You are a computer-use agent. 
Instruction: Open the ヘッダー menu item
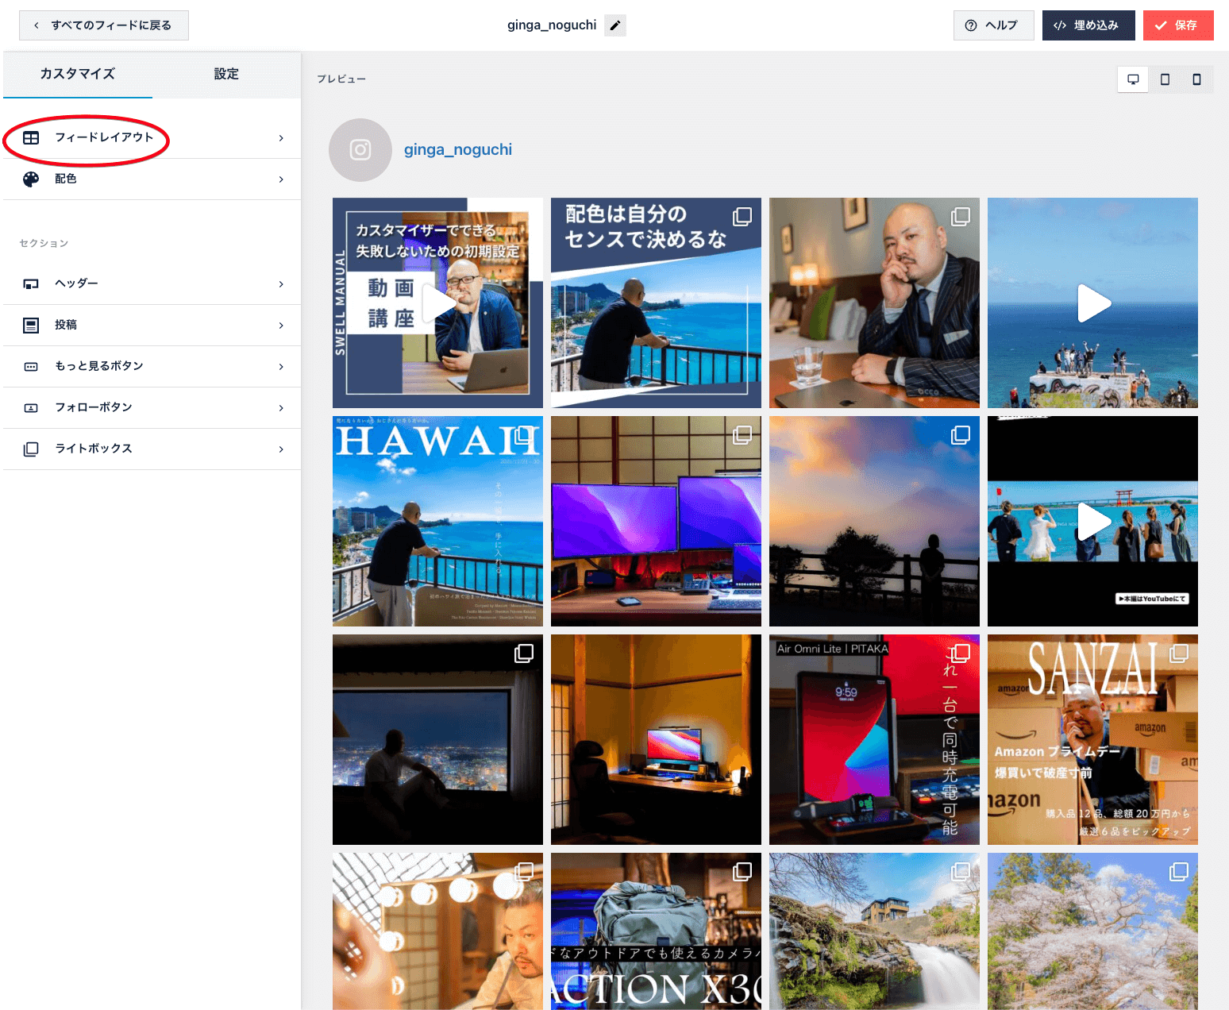[x=152, y=284]
